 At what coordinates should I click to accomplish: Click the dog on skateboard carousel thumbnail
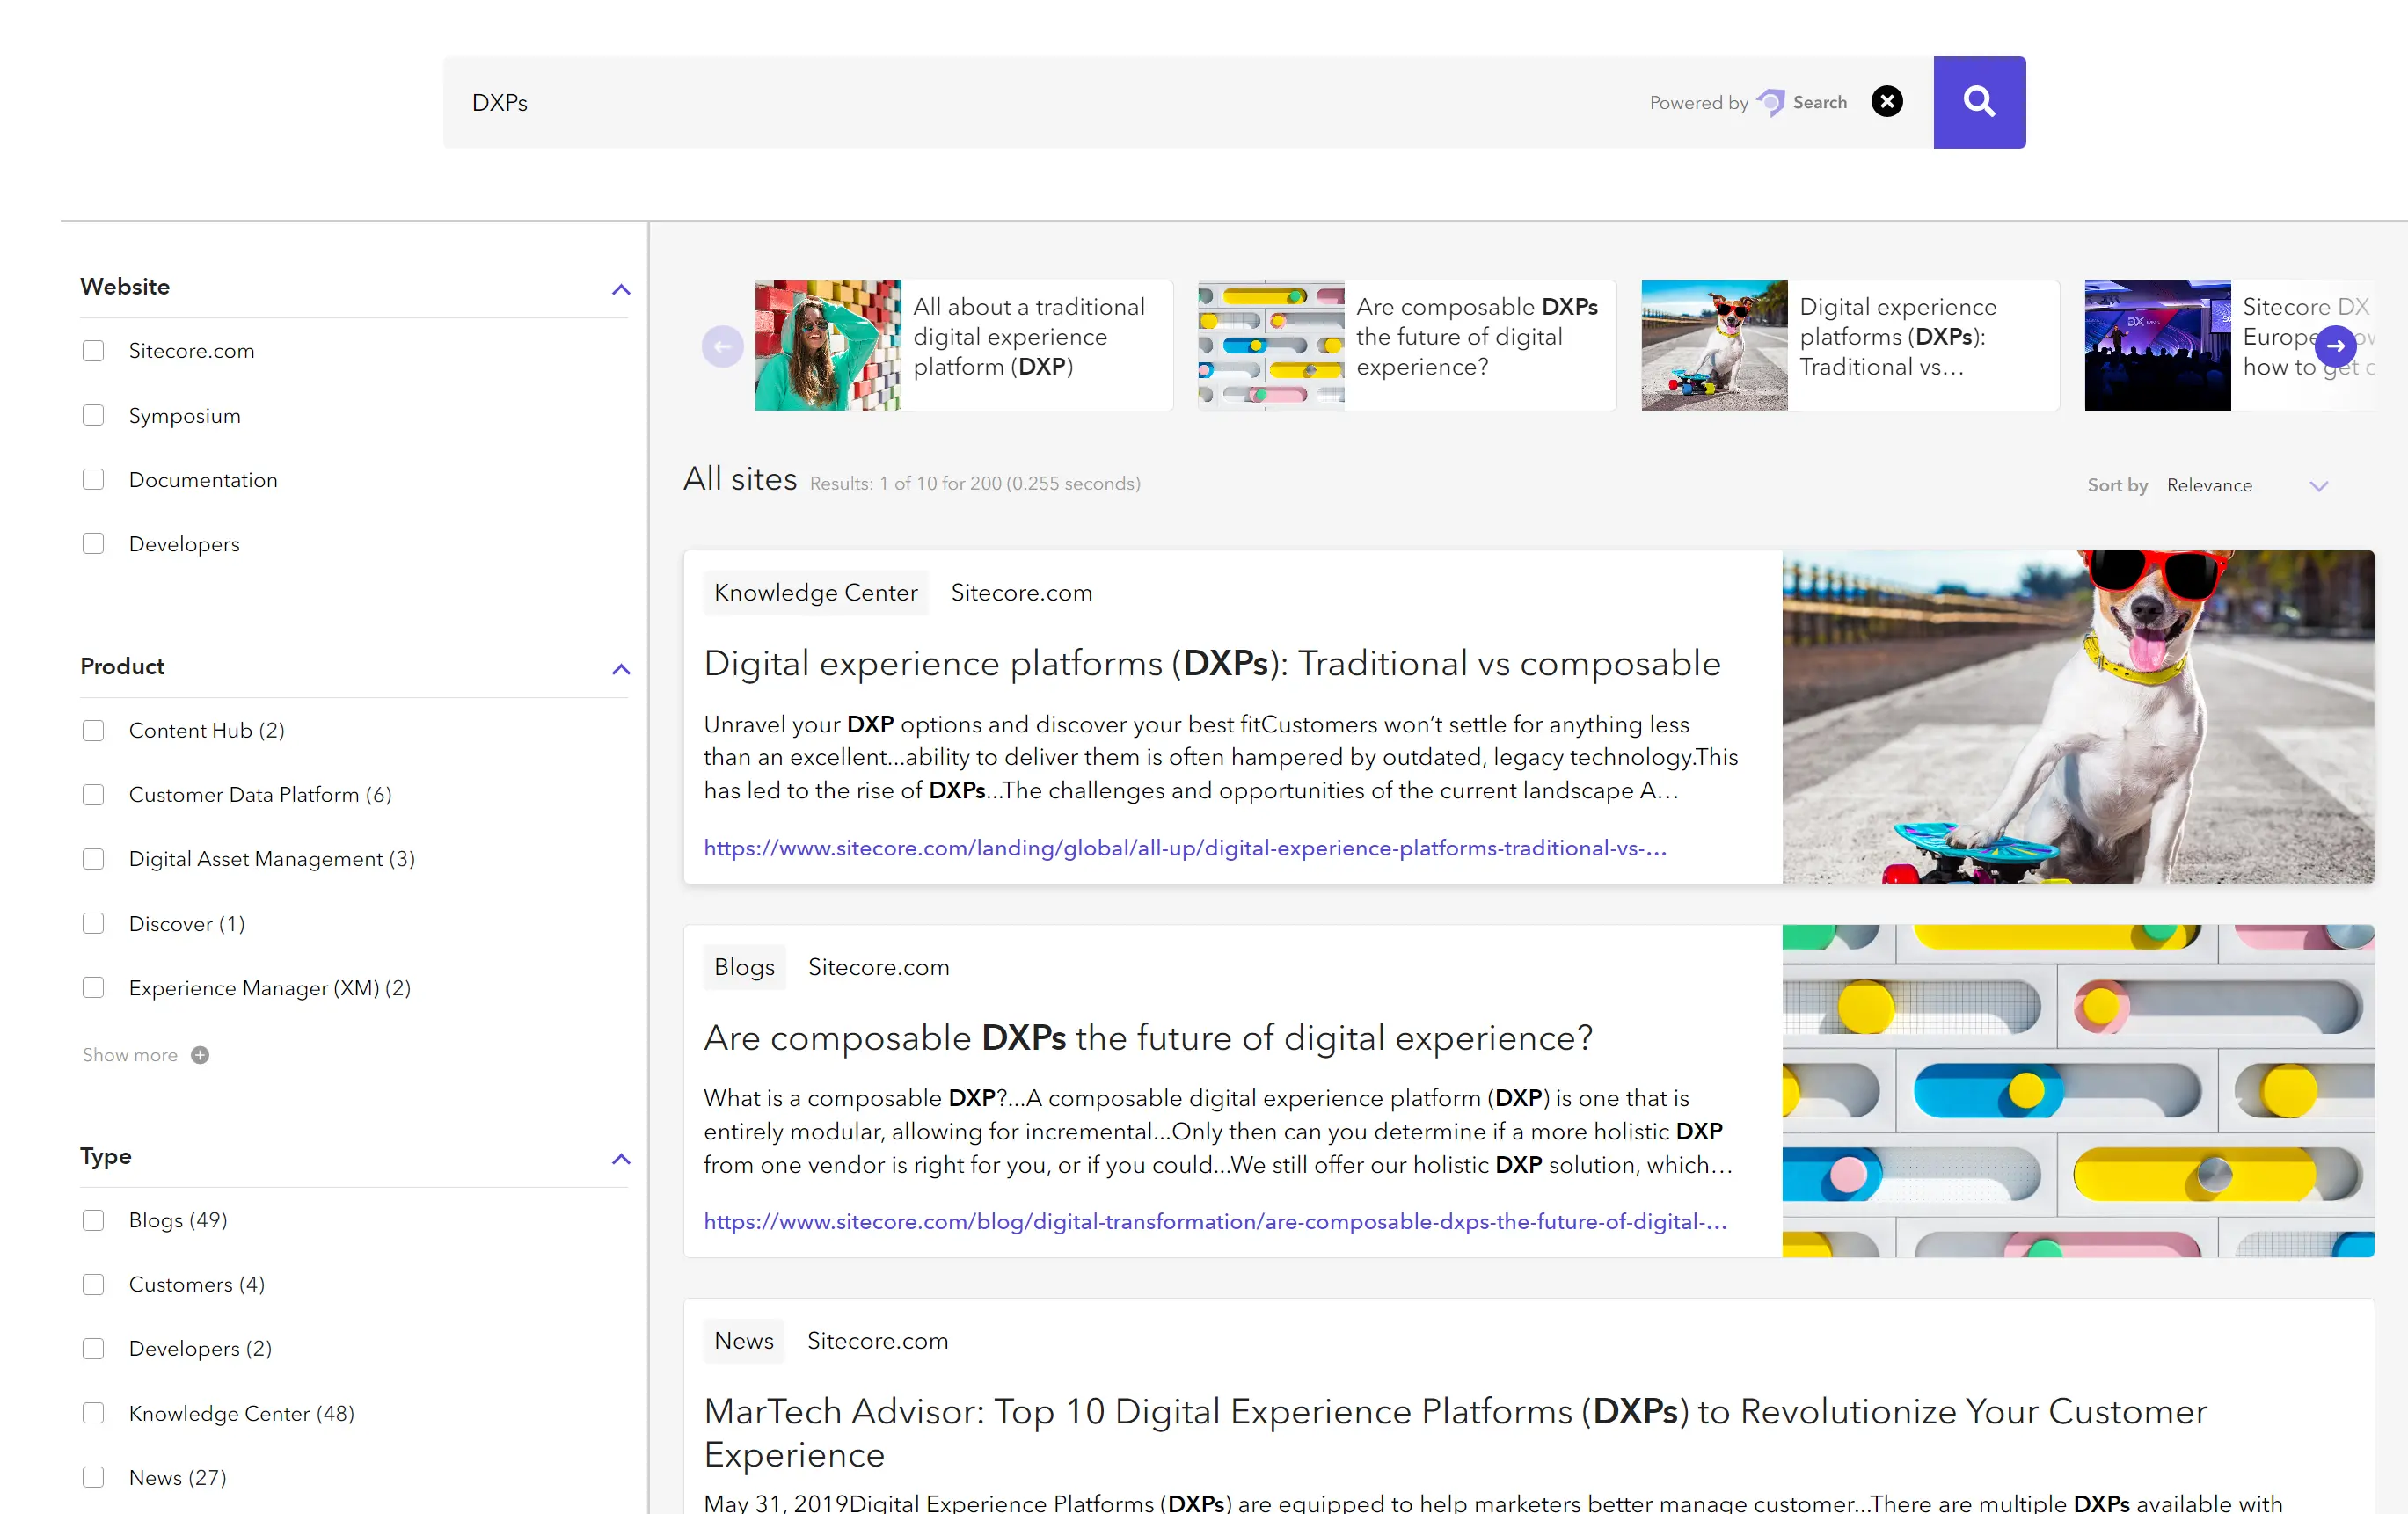1714,345
